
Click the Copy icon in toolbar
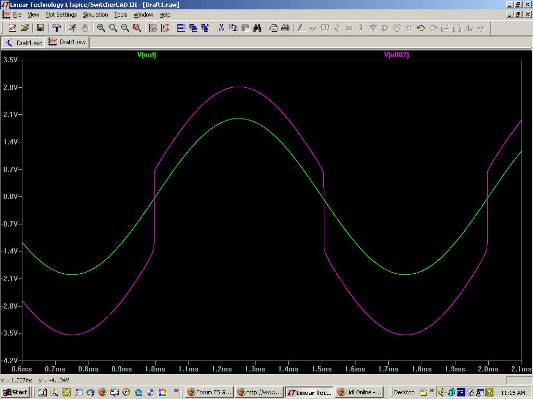233,28
